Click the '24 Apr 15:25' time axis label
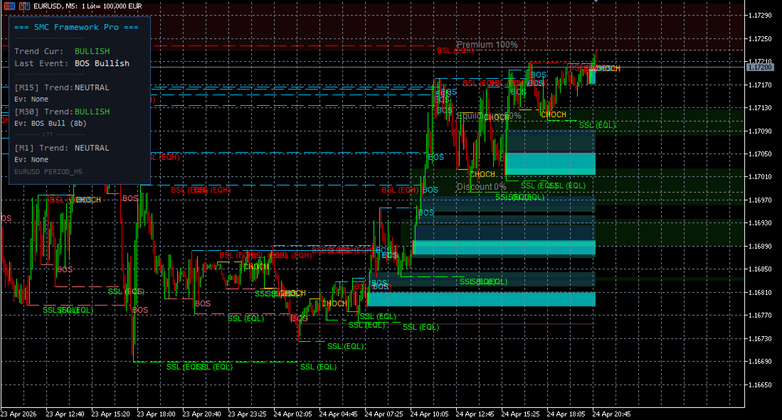 pyautogui.click(x=520, y=414)
